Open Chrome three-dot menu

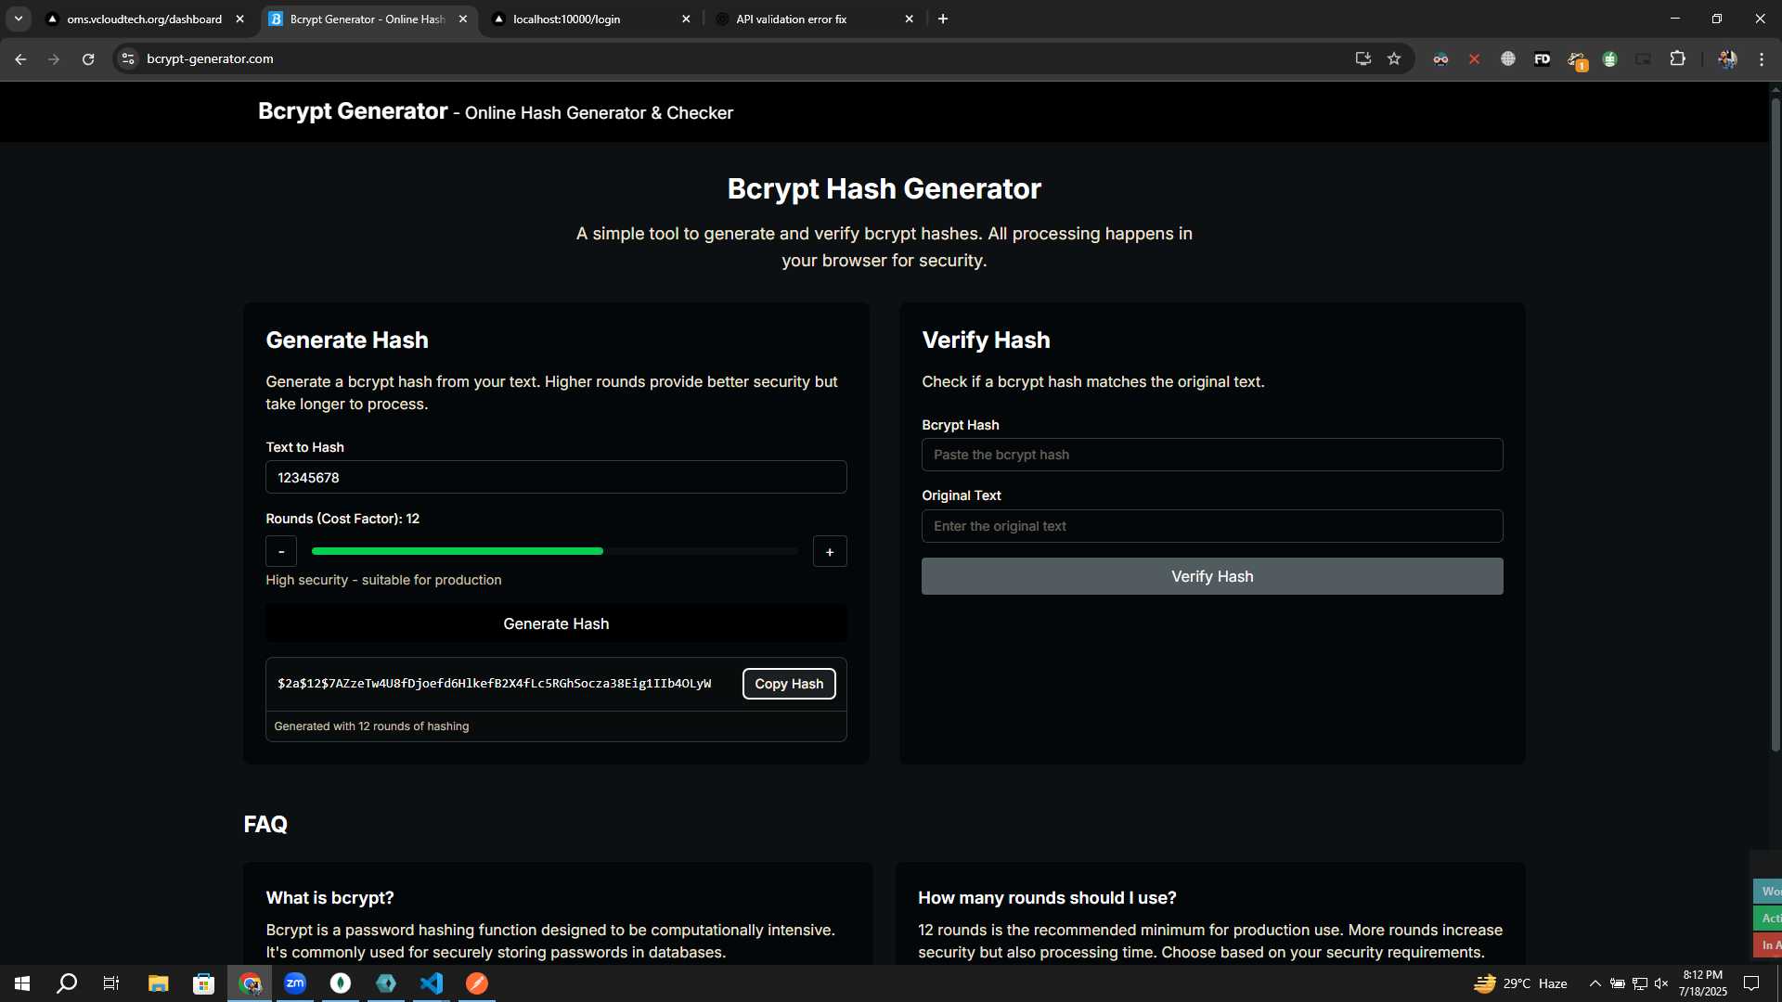[x=1762, y=58]
